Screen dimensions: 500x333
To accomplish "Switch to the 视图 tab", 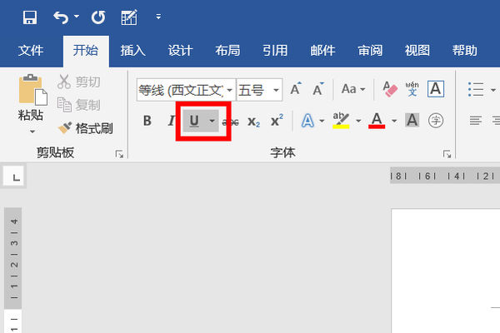I will click(x=417, y=50).
